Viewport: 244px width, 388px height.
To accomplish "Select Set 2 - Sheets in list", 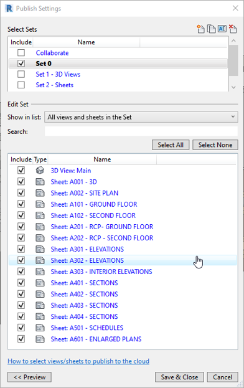I will tap(54, 85).
